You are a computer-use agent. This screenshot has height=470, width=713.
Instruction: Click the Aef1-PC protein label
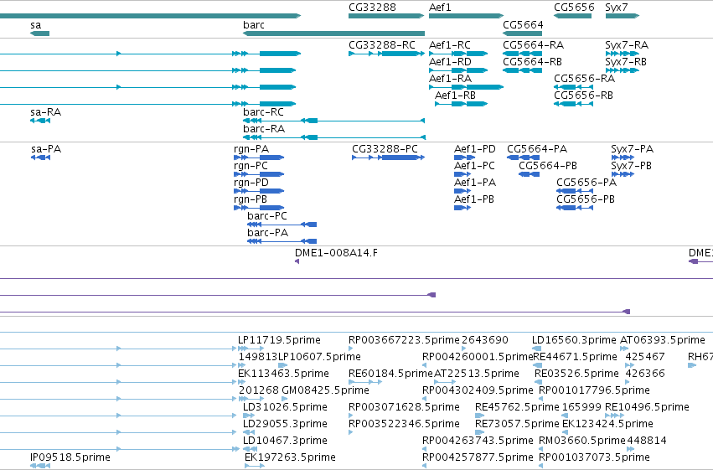point(474,166)
